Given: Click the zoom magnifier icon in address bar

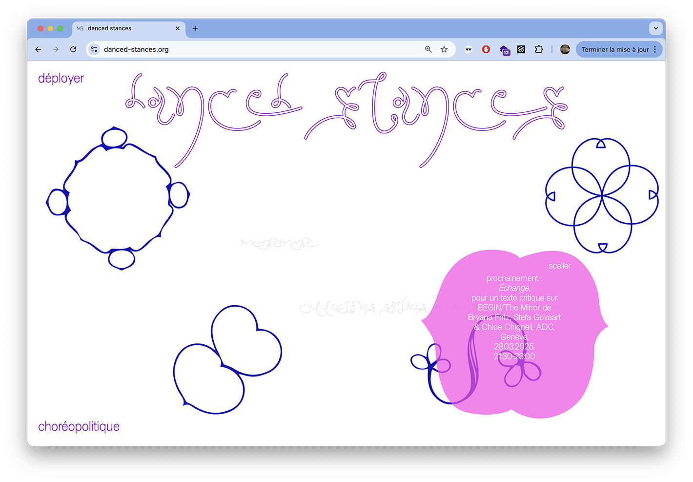Looking at the screenshot, I should point(428,49).
